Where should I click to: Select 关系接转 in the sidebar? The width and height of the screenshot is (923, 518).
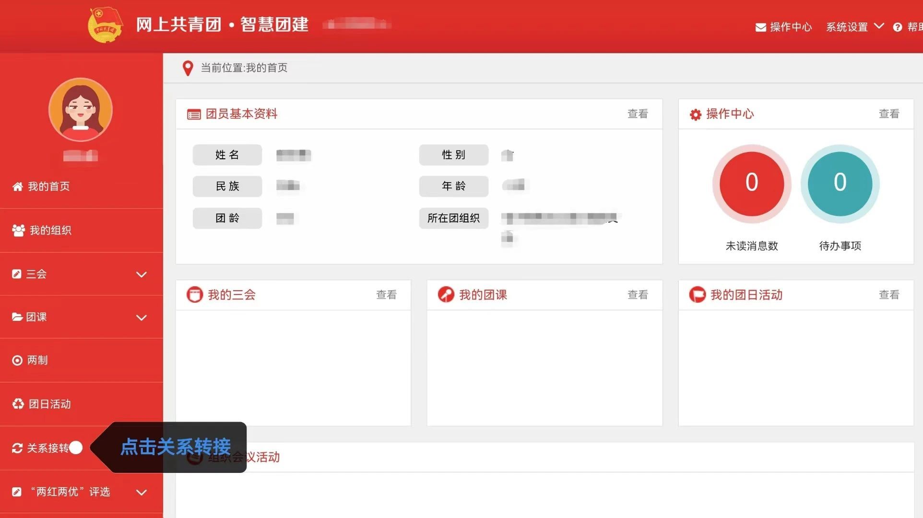click(47, 448)
